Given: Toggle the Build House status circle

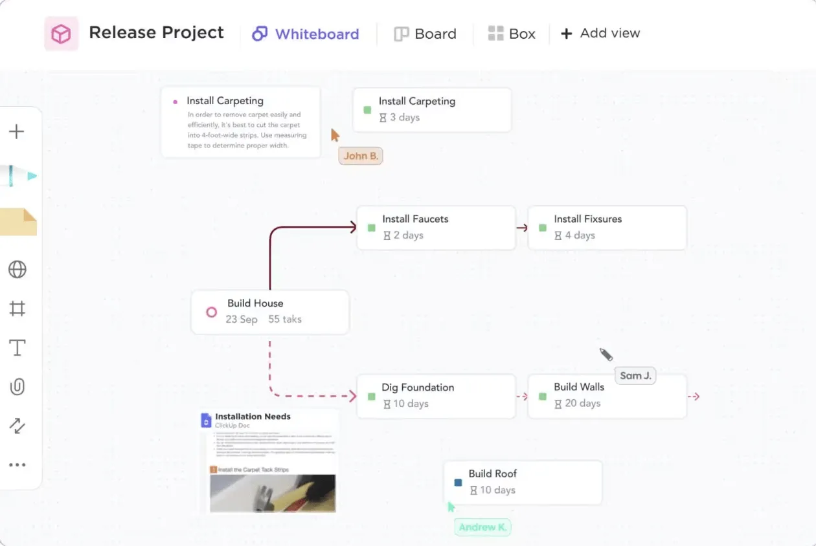Looking at the screenshot, I should pos(211,312).
